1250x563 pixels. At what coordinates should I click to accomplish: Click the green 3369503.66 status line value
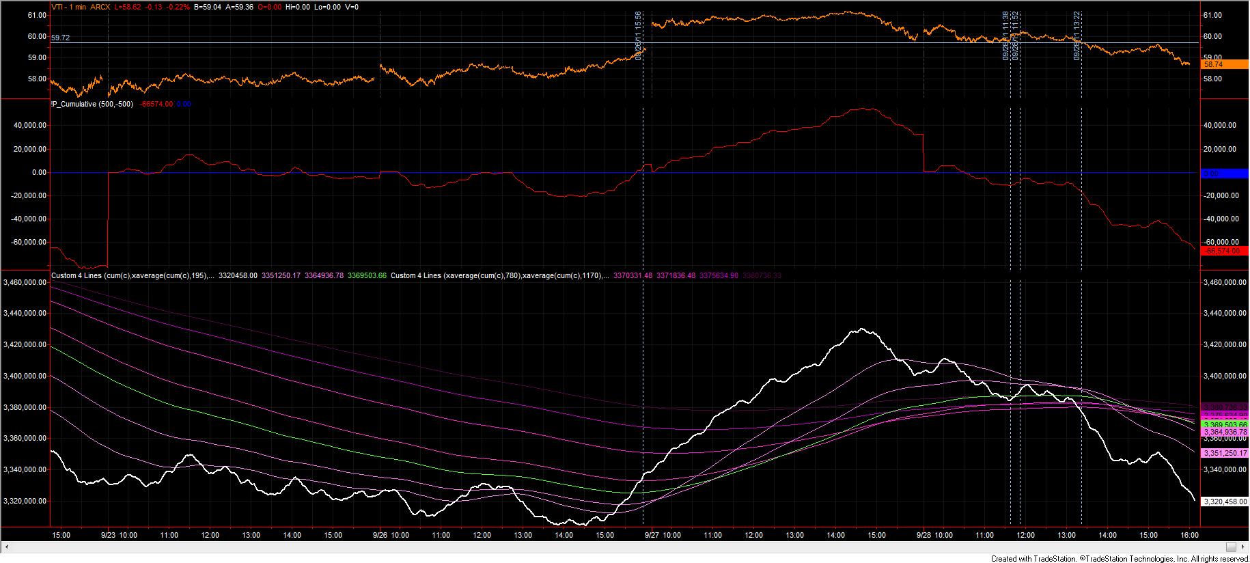coord(367,275)
